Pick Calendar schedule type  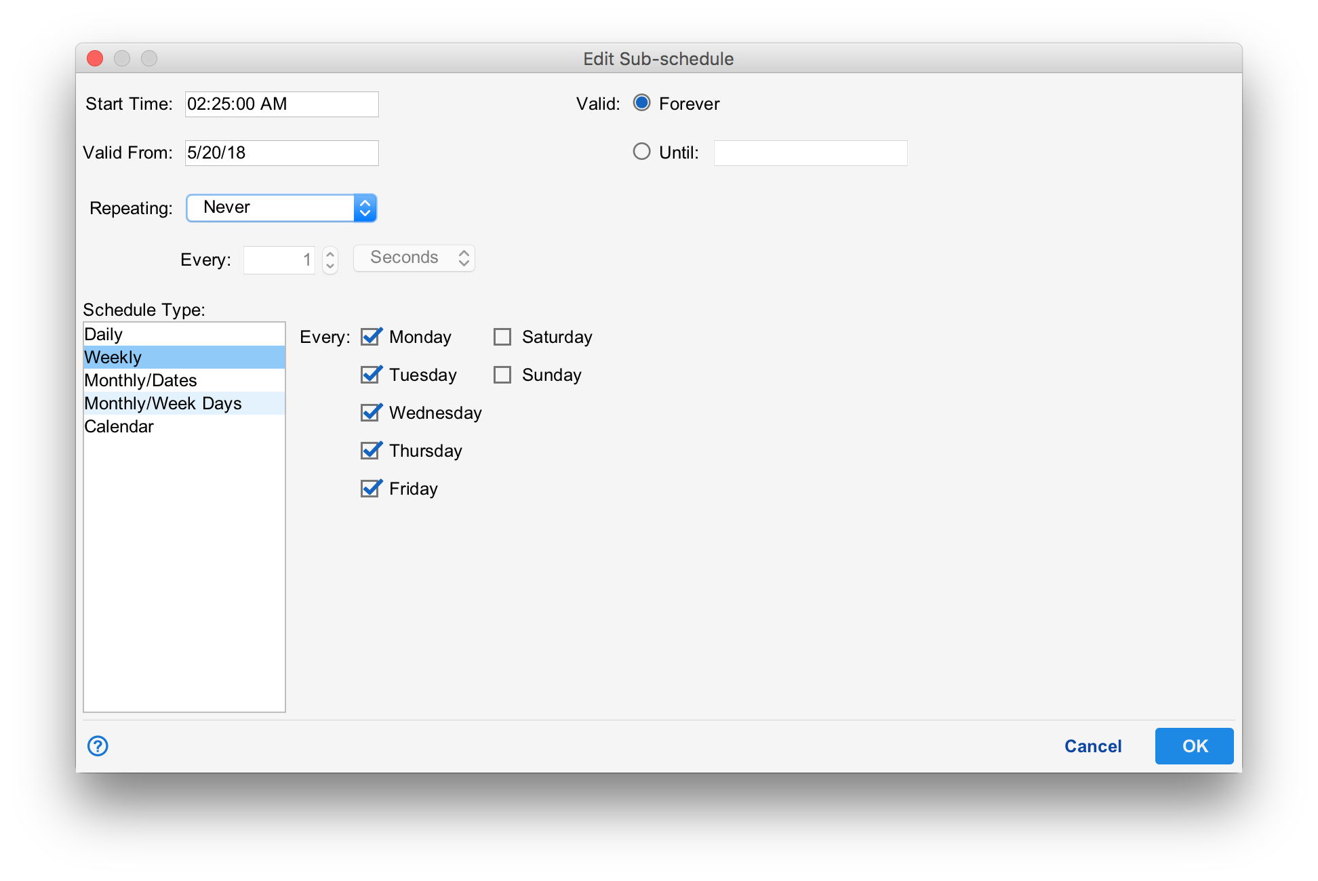coord(183,426)
